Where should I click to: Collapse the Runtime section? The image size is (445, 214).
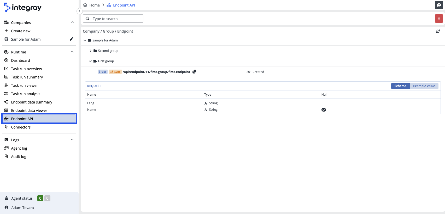tap(72, 52)
